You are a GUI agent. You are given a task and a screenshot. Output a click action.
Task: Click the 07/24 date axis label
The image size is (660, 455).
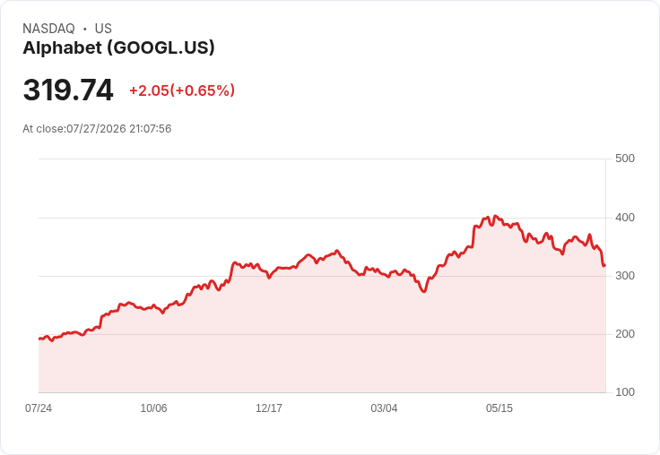[x=39, y=408]
